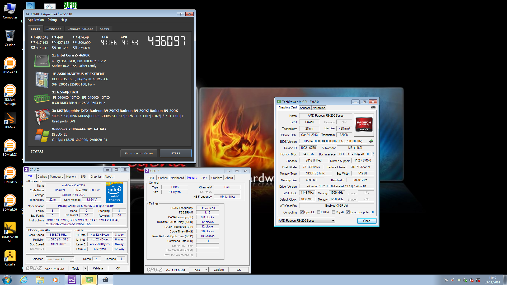Switch to the Settings tab in Aquamark
Screen dimensions: 507x285
pos(54,29)
